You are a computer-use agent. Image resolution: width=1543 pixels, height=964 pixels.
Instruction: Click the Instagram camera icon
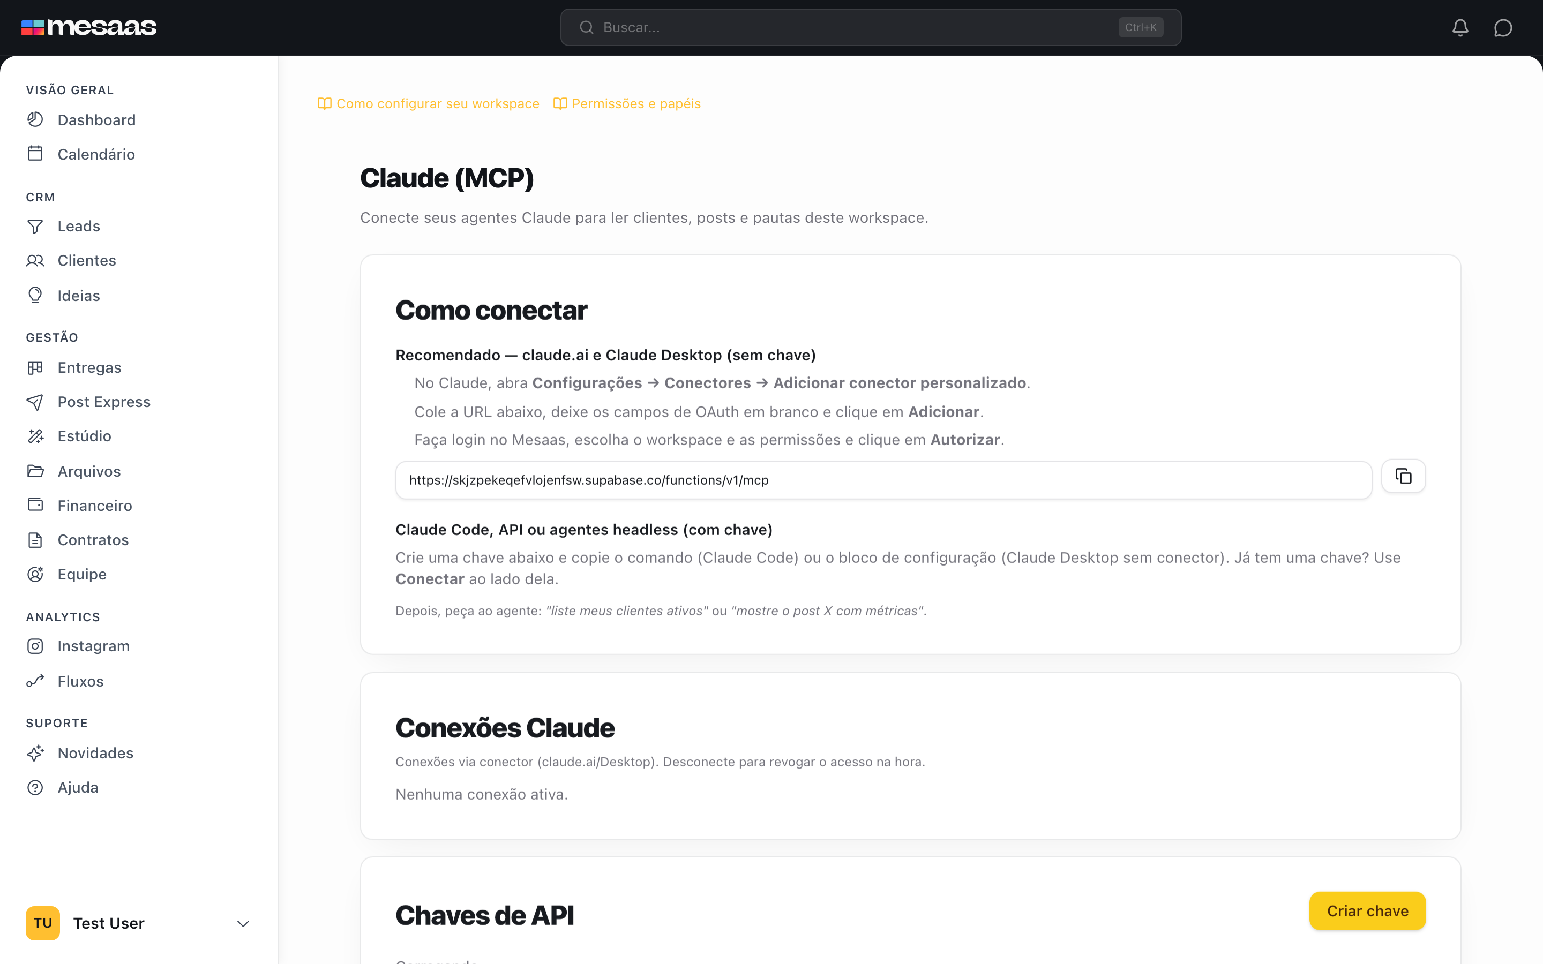point(35,646)
